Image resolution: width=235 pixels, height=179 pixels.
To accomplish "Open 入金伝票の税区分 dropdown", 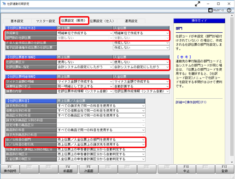I will 101,159.
